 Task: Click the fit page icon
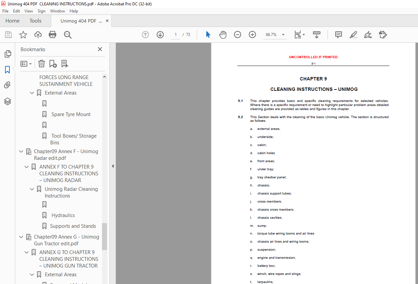point(298,35)
